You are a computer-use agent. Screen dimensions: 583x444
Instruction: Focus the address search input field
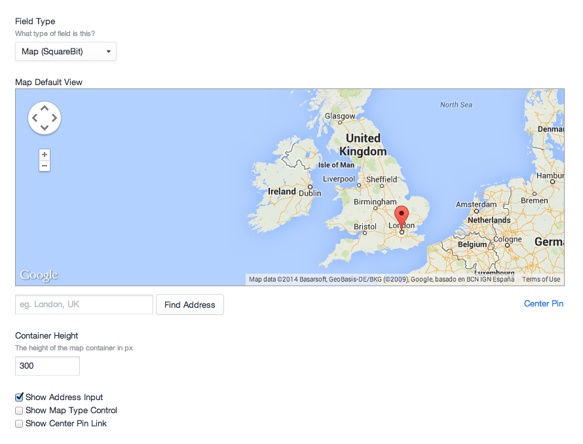84,305
